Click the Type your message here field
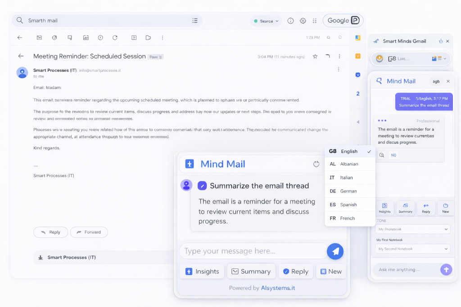This screenshot has height=307, width=461. point(252,251)
